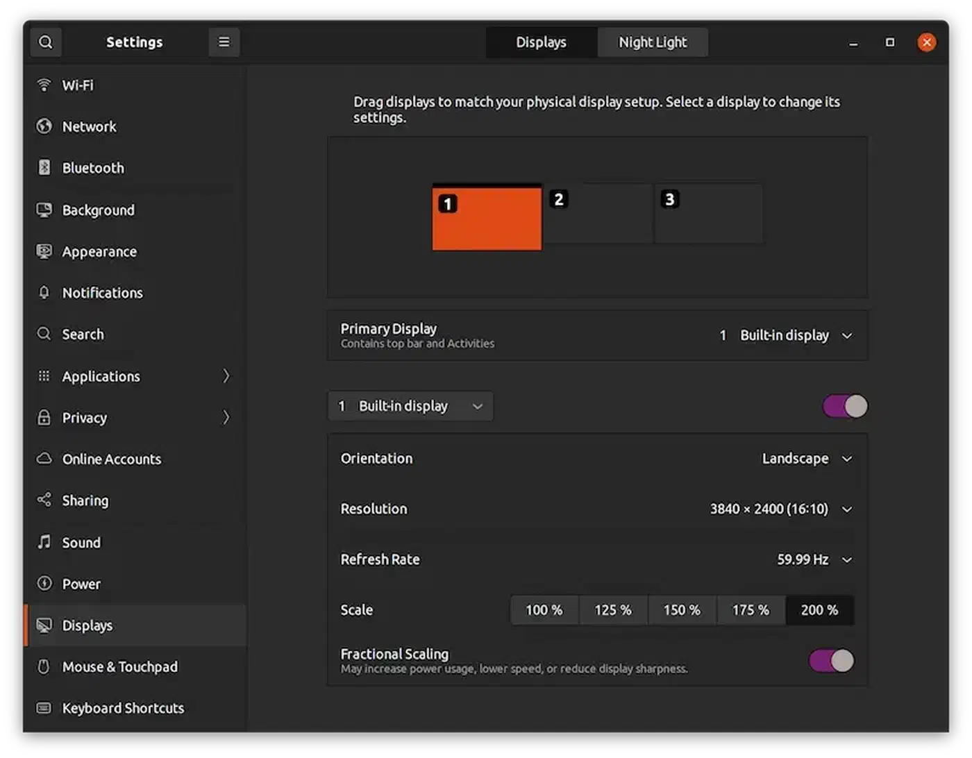Toggle the Built-in display on/off switch

(845, 406)
